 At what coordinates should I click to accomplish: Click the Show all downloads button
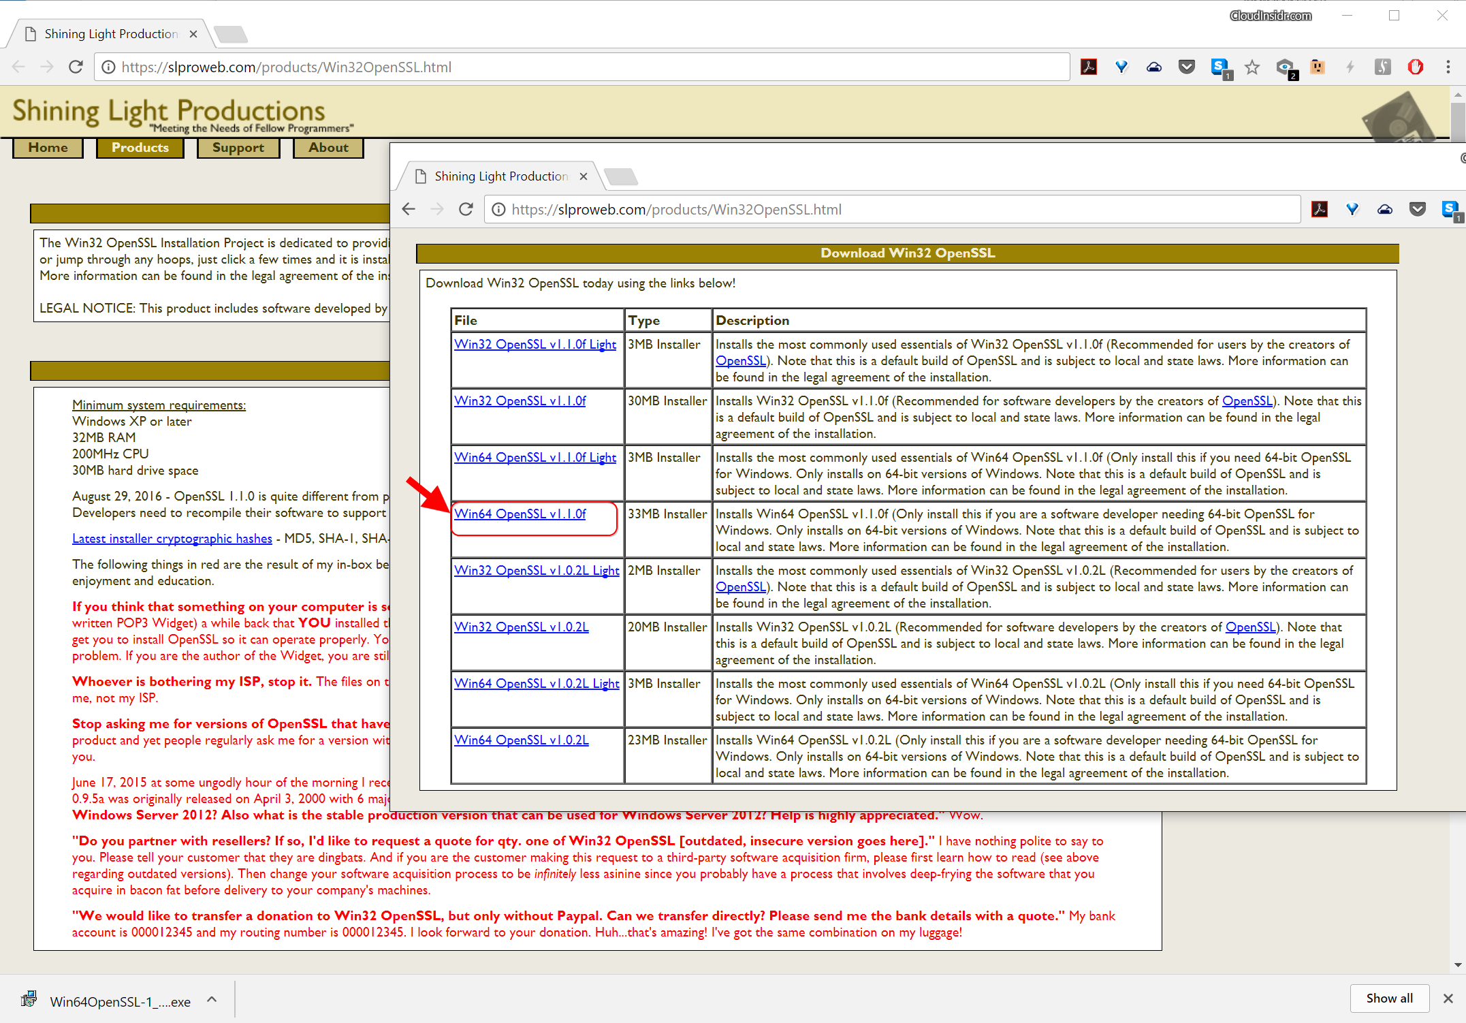(1389, 998)
